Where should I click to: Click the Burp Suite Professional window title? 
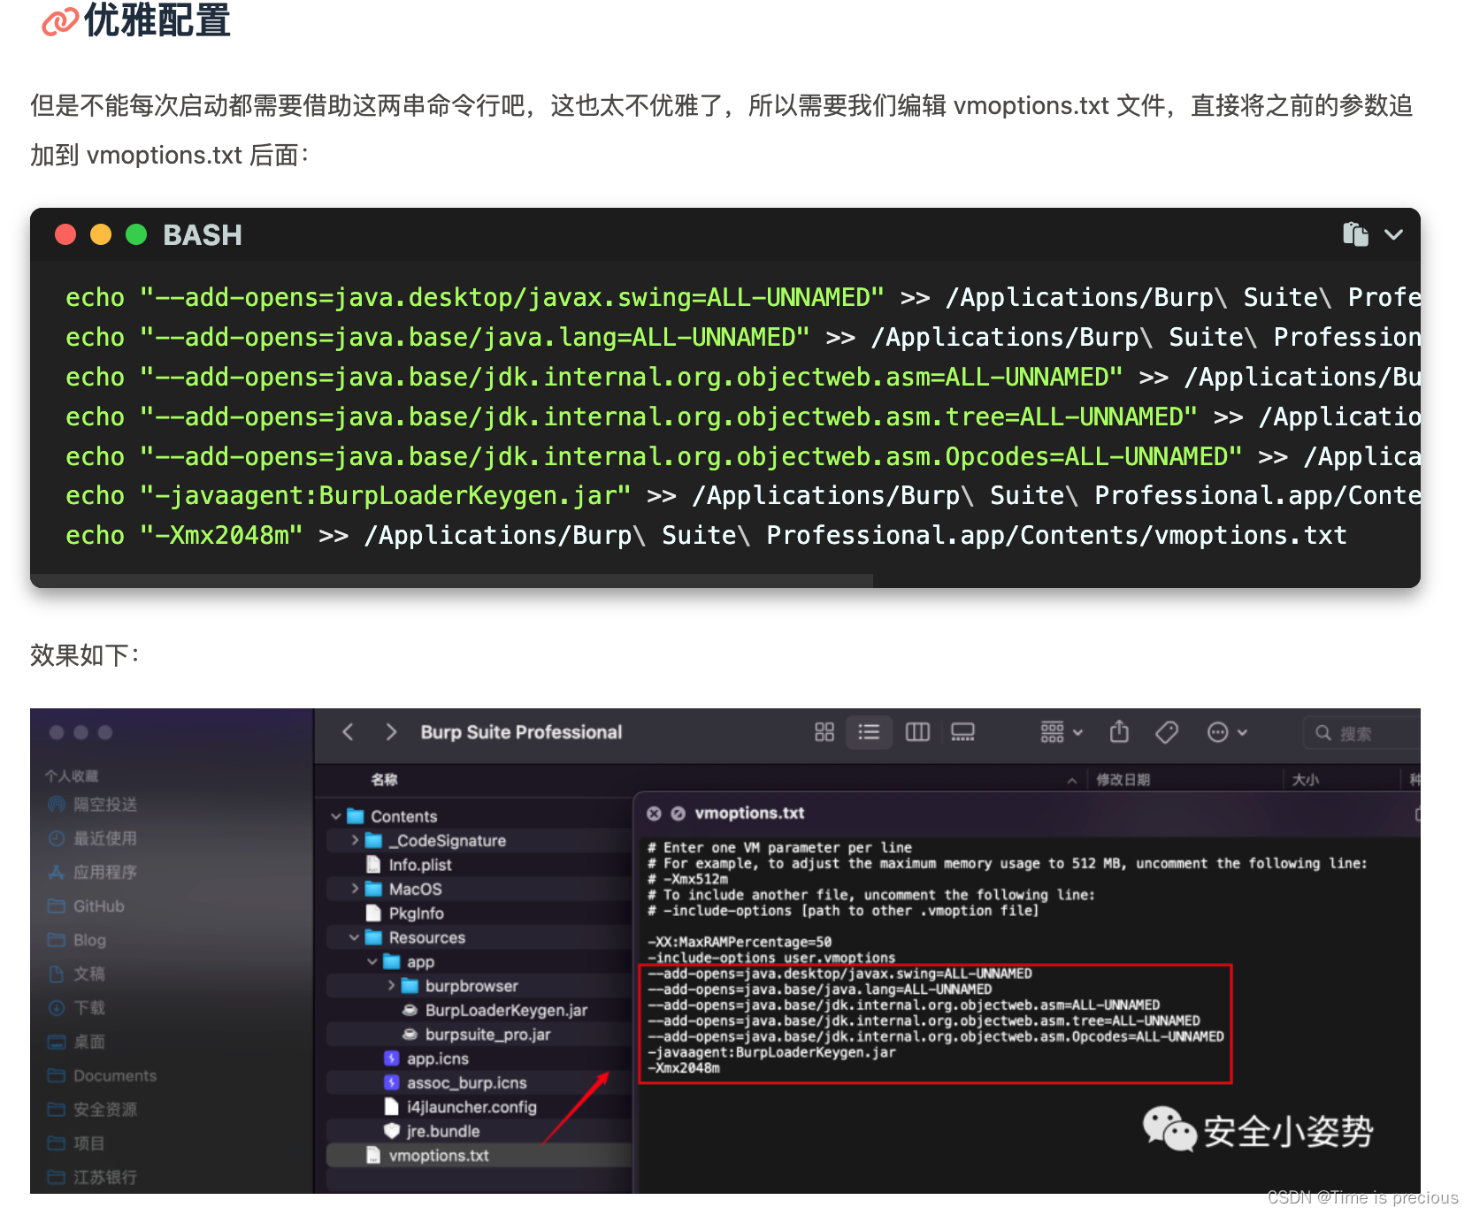(521, 732)
